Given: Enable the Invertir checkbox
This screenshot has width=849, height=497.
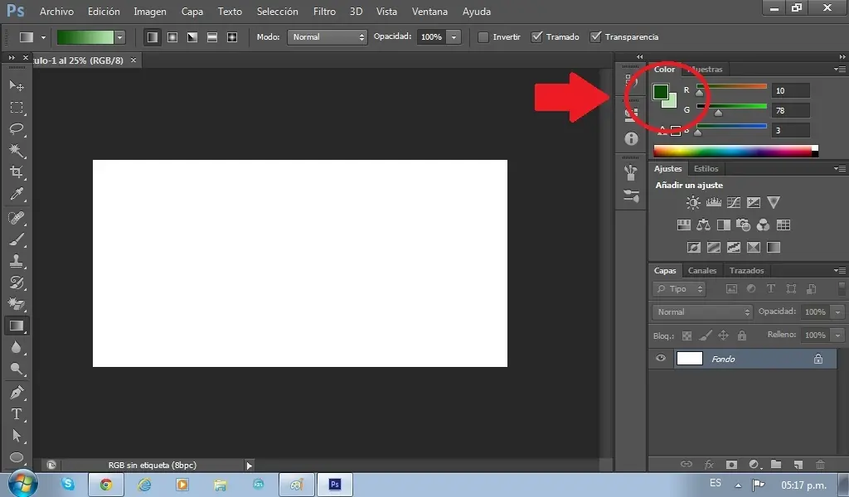Looking at the screenshot, I should pyautogui.click(x=483, y=36).
